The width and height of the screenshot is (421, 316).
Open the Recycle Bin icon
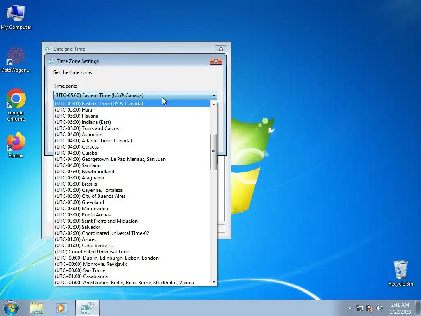[400, 273]
